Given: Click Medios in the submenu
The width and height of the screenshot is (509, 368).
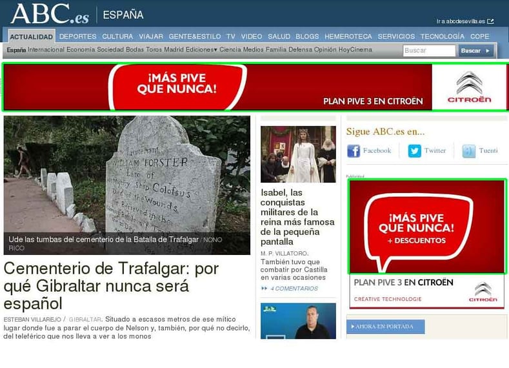Looking at the screenshot, I should [x=254, y=50].
